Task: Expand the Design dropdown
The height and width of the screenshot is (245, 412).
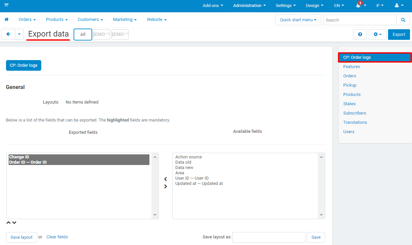Action: tap(314, 5)
